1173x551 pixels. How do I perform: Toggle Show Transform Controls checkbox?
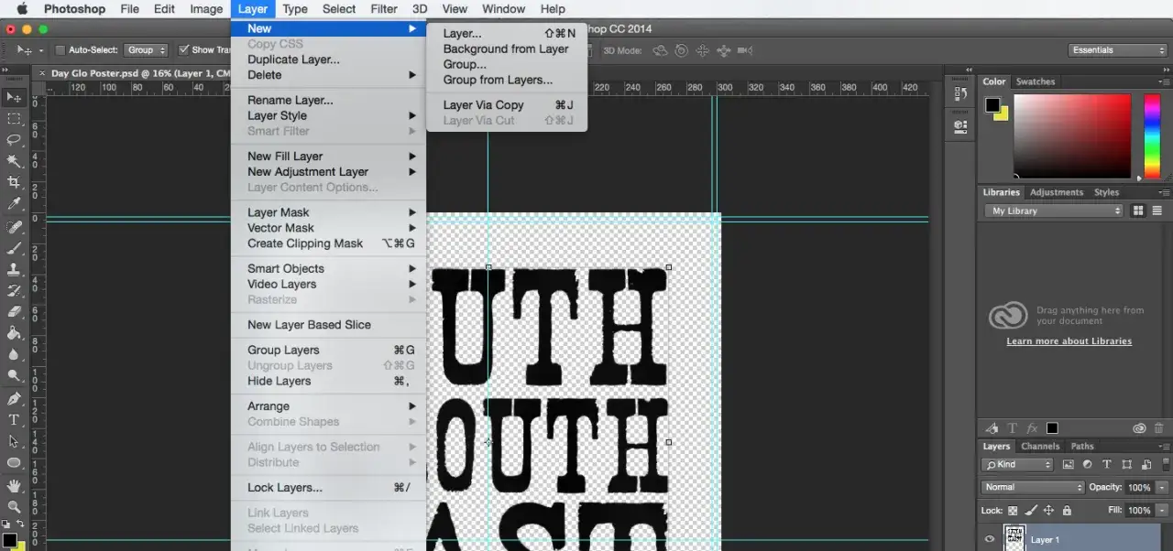pos(184,50)
